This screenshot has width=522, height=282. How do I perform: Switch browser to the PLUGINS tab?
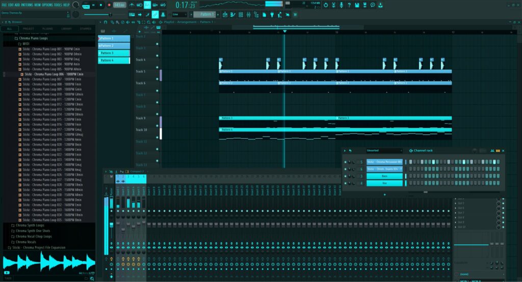[47, 29]
